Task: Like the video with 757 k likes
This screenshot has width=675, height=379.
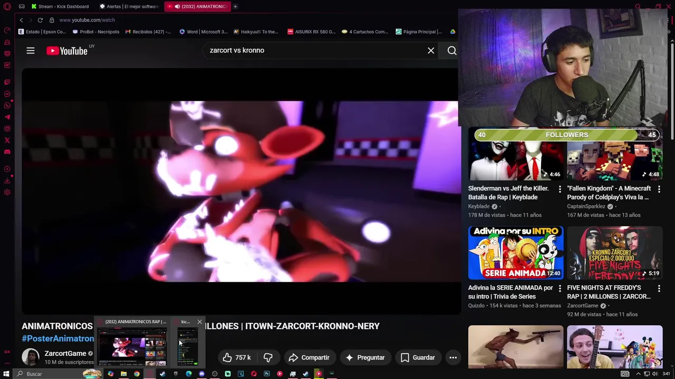Action: (x=237, y=357)
